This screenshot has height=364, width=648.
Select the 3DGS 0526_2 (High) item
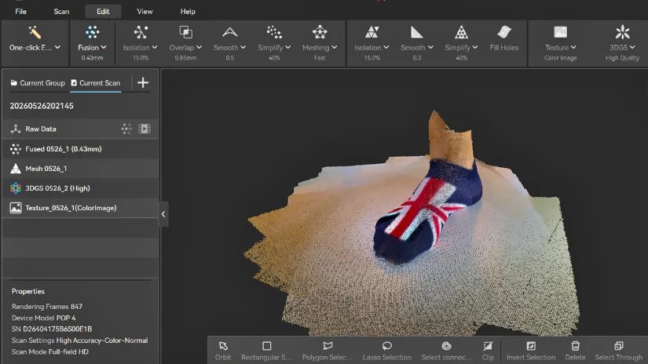[81, 188]
